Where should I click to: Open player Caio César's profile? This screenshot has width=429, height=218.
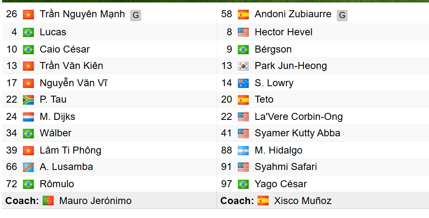coord(65,49)
